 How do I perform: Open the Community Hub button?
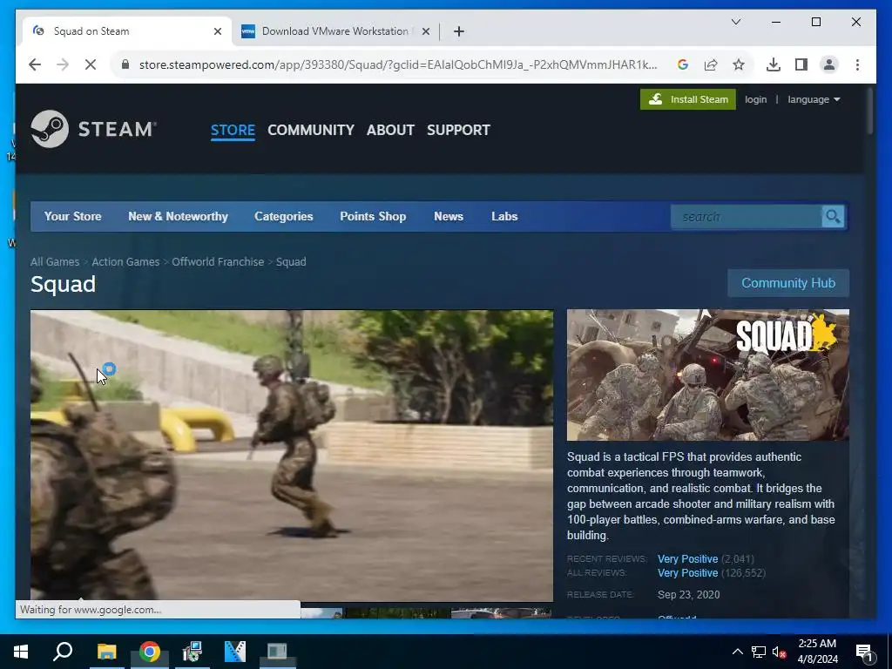(x=787, y=283)
